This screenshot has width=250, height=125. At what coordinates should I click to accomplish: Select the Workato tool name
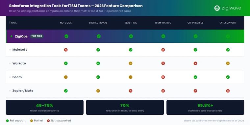pos(19,63)
